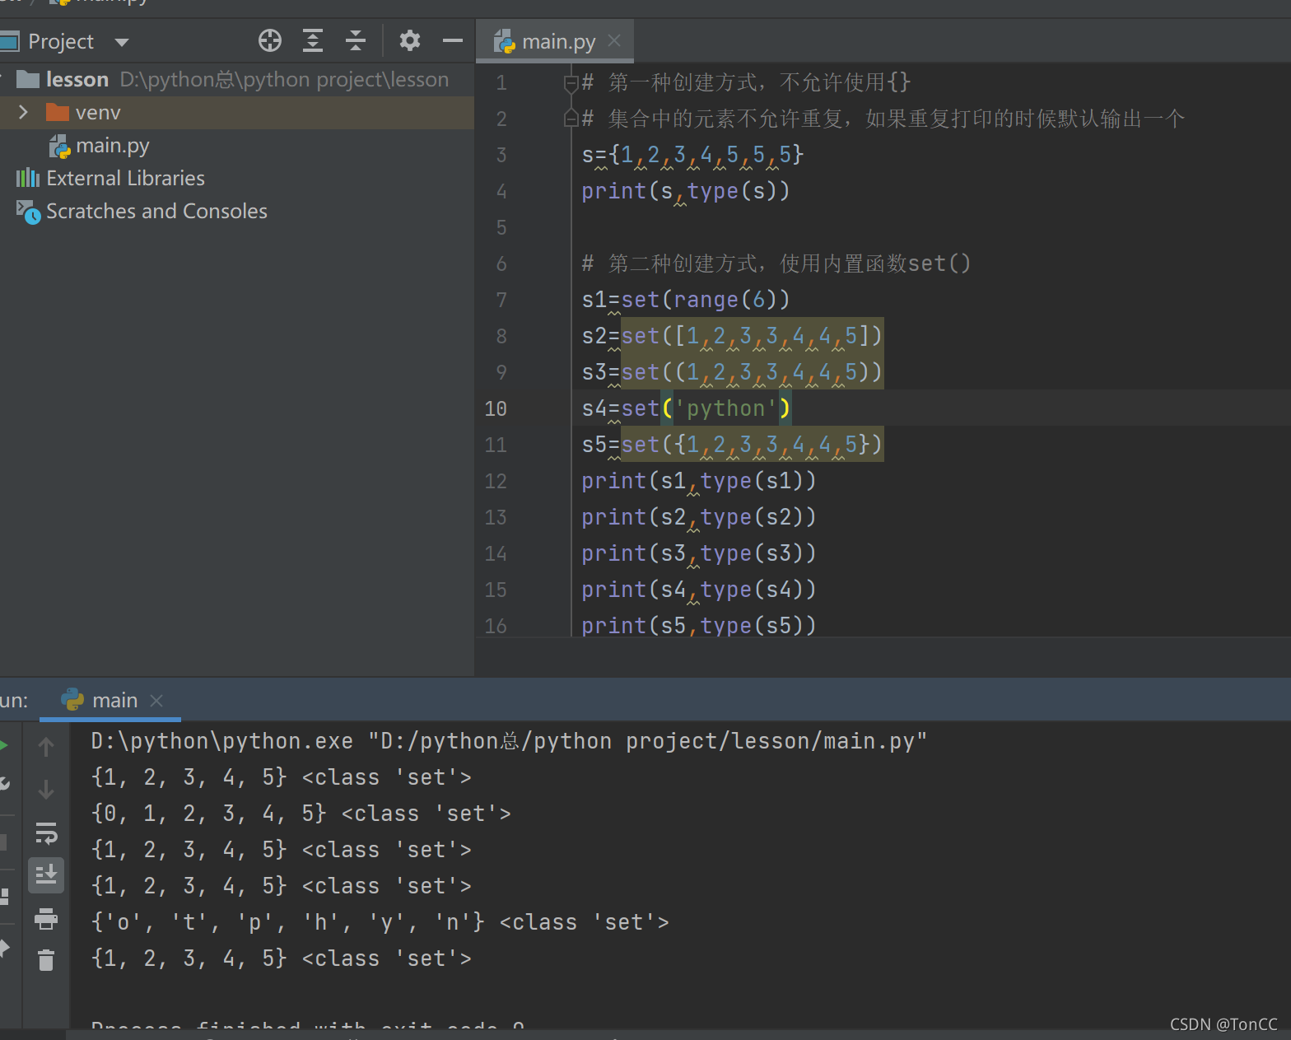Click the down stack trace arrow

coord(46,790)
